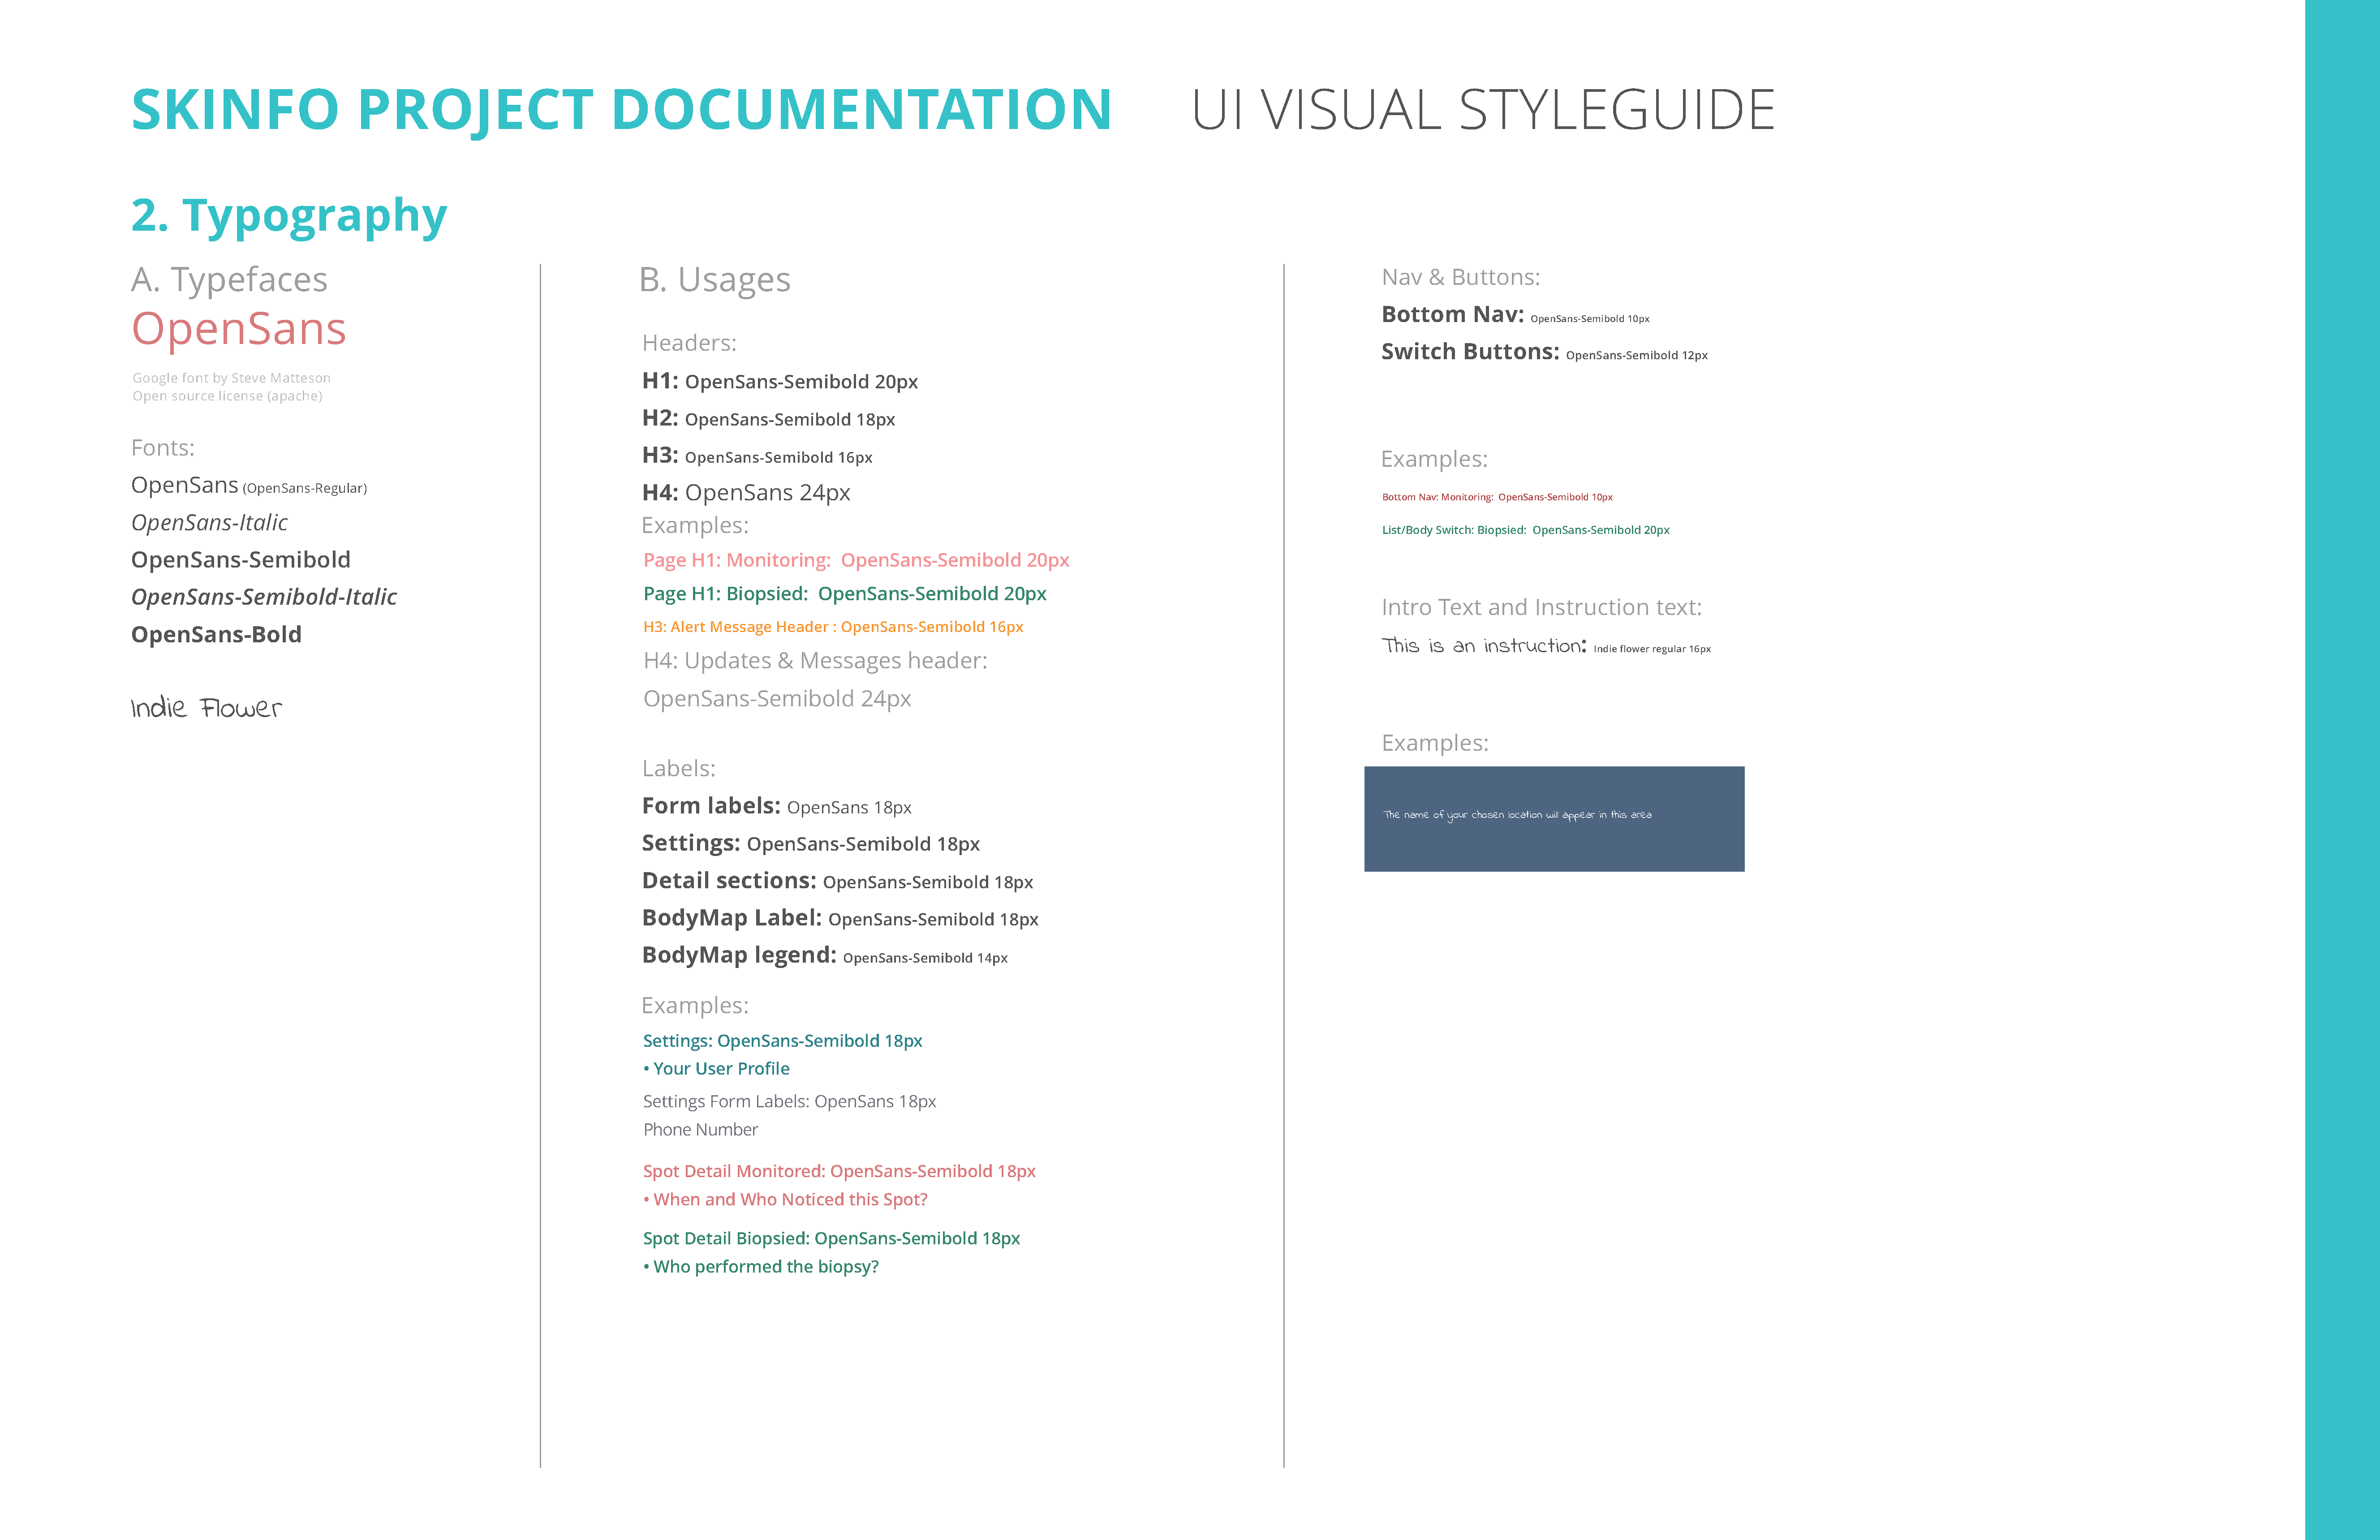The image size is (2380, 1540).
Task: Click the 'B. Usages' subheading
Action: [x=715, y=280]
